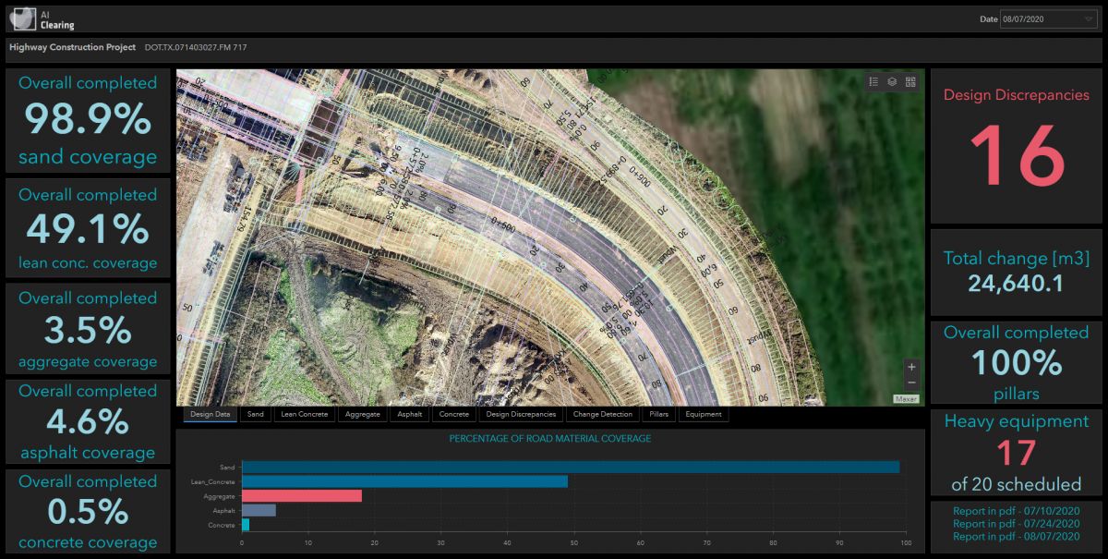Click the red Aggregate bar in chart

(x=301, y=496)
